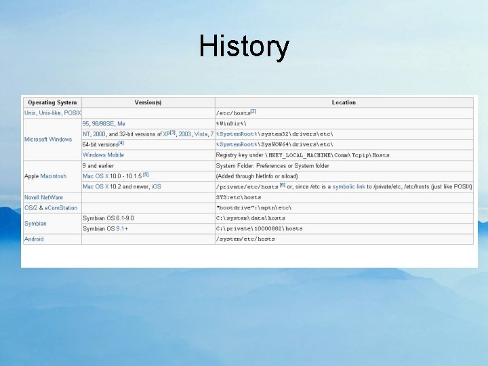The image size is (488, 366).
Task: Open the 95 version link
Action: pos(85,123)
